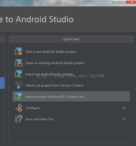Expand the Docs and How-Tos arrow
The height and width of the screenshot is (146, 136).
click(x=124, y=119)
